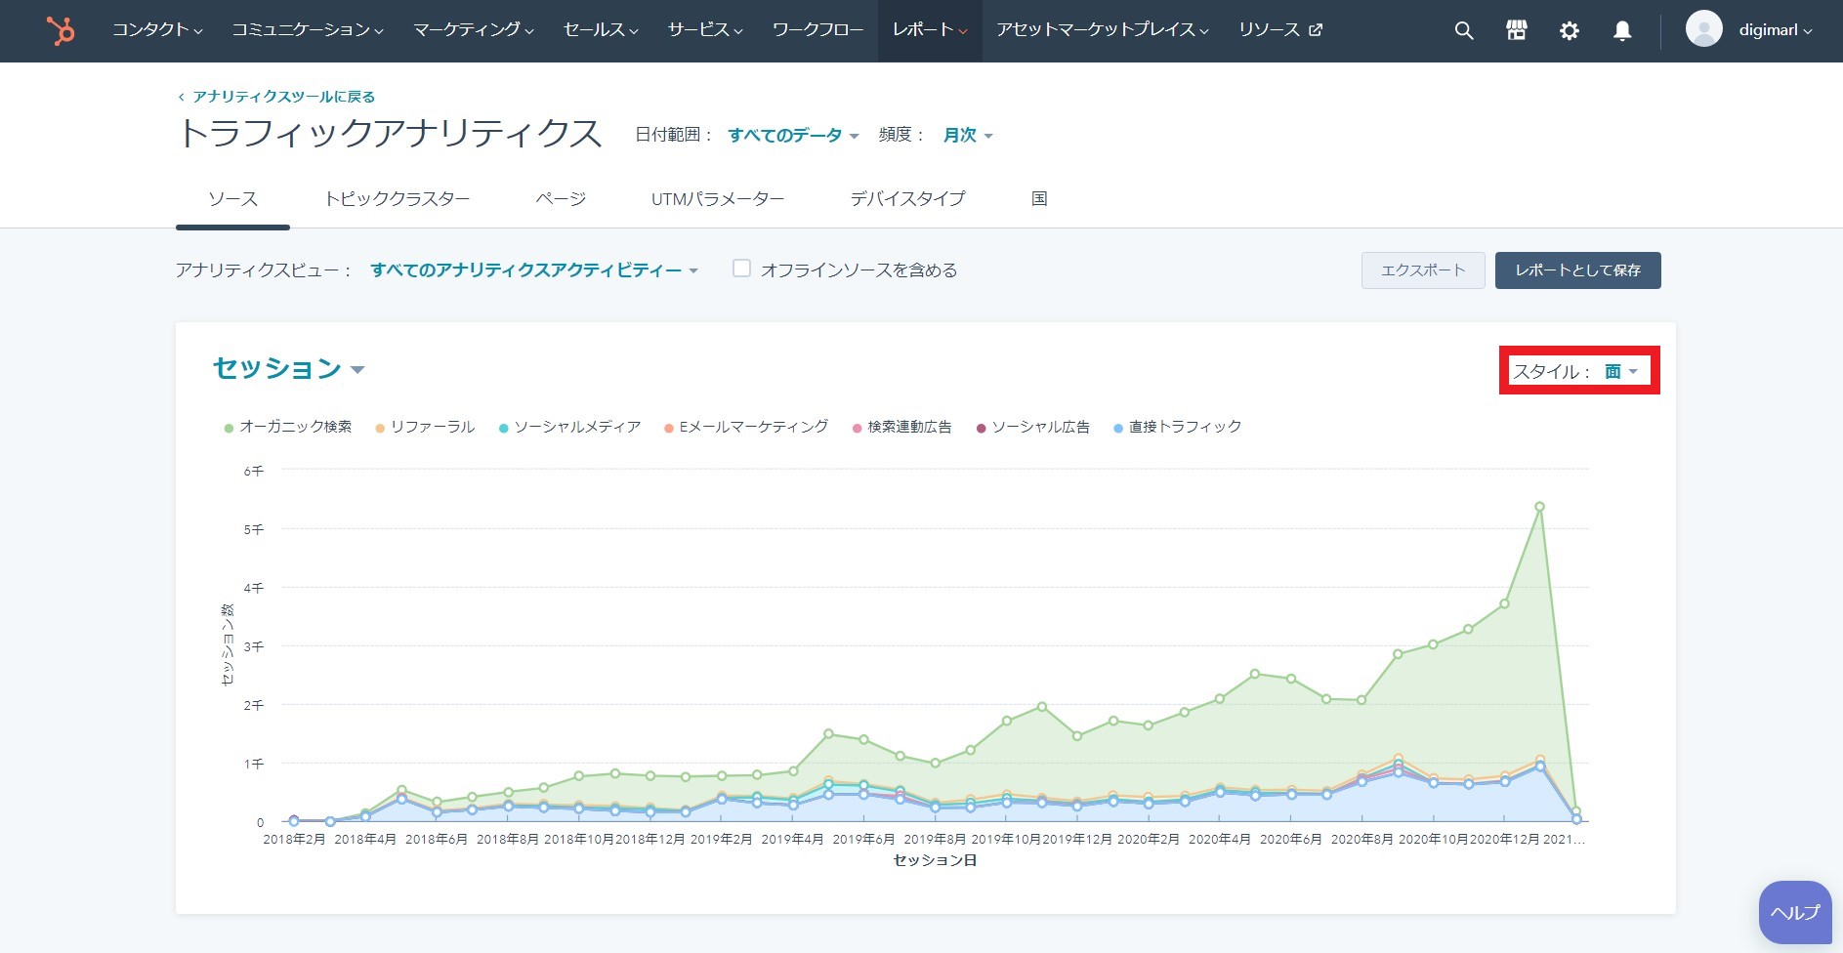Go to ワークフロー in the navbar
This screenshot has width=1843, height=953.
(x=817, y=30)
